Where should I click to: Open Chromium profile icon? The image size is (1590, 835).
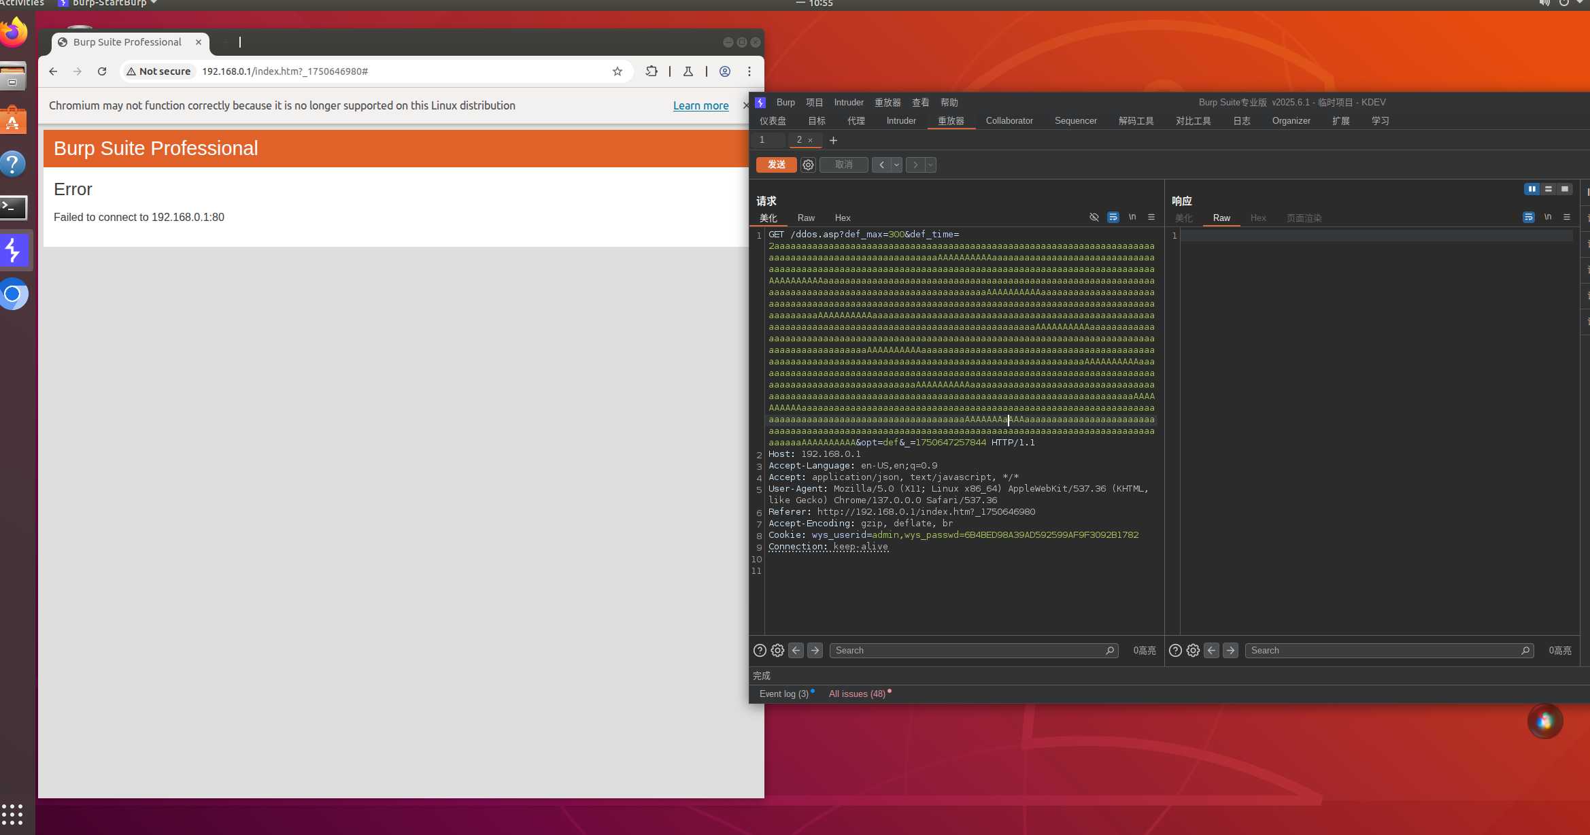pyautogui.click(x=725, y=71)
